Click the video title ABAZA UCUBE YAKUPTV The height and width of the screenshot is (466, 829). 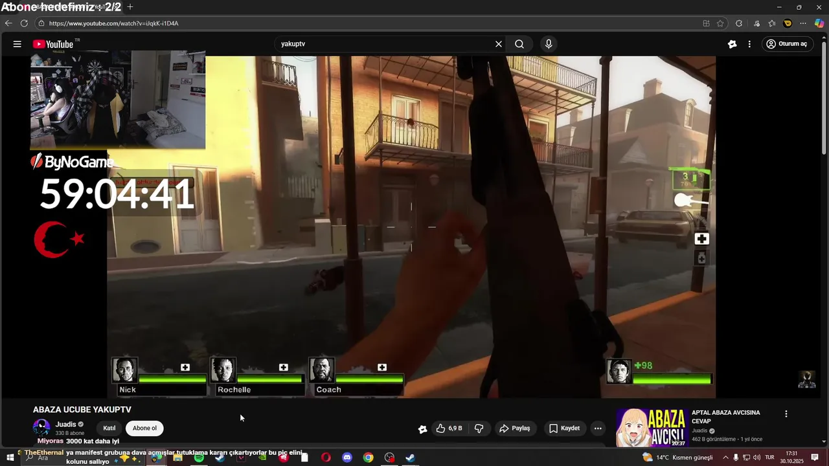[82, 410]
